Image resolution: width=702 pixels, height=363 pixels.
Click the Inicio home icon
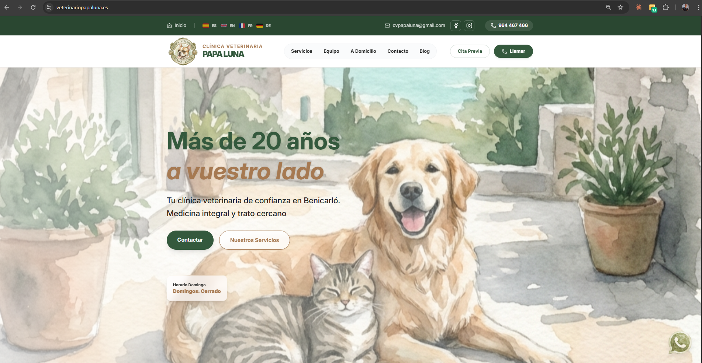point(169,25)
